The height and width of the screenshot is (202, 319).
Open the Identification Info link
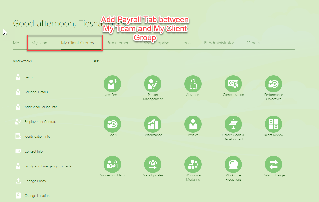click(x=37, y=136)
